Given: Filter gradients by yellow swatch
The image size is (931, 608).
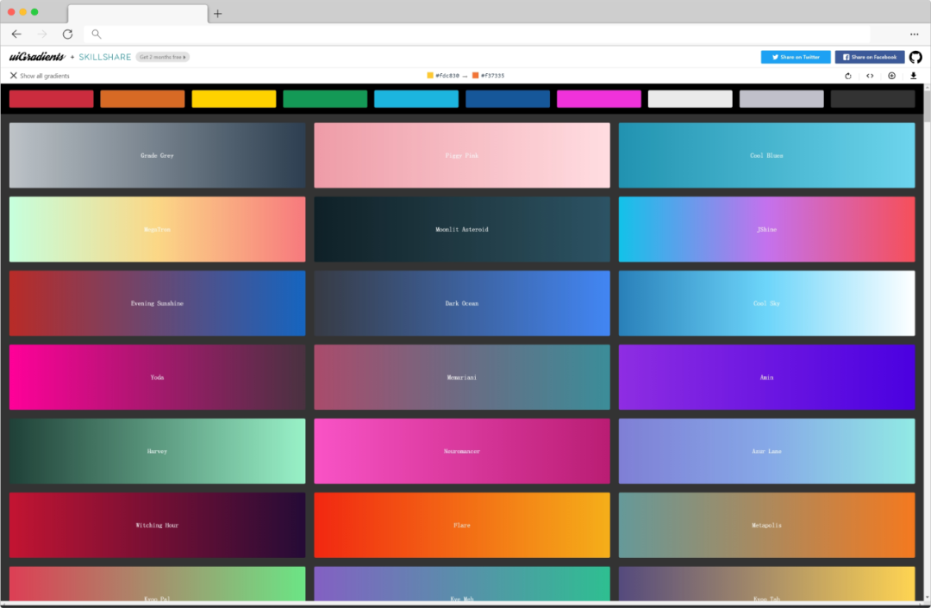Looking at the screenshot, I should click(234, 99).
